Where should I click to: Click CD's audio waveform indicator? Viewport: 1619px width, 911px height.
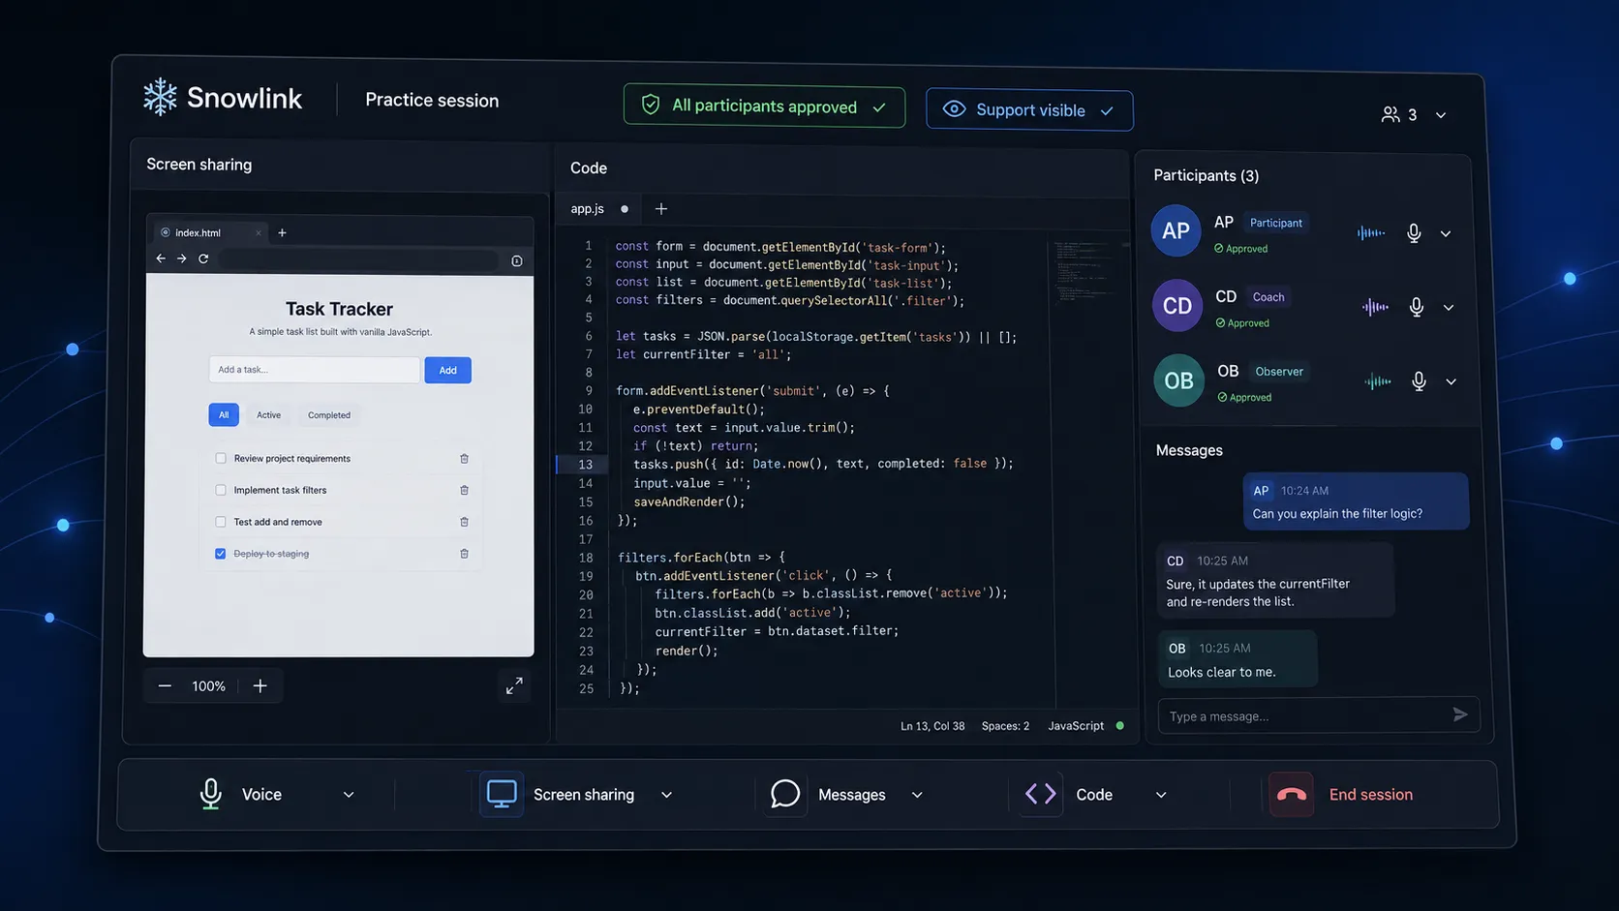(1375, 307)
